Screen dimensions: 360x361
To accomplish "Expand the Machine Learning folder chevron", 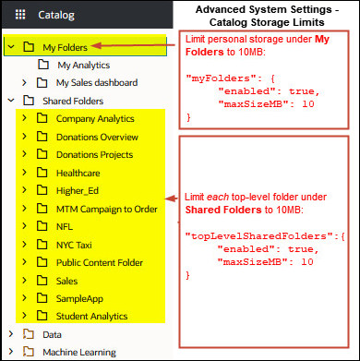I will pyautogui.click(x=11, y=352).
